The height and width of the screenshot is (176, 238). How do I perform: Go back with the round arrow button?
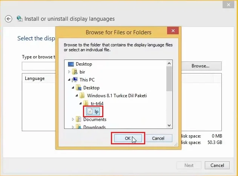(x=8, y=19)
